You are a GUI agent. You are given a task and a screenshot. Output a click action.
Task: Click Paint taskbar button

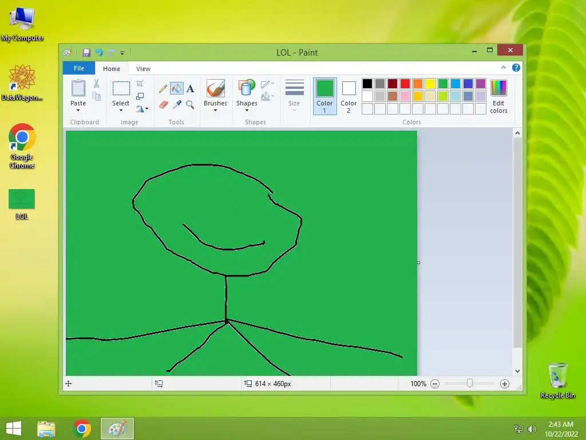pyautogui.click(x=117, y=429)
